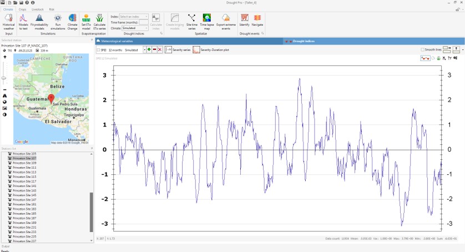Click the map zoom slider handle
The width and height of the screenshot is (465, 252).
coord(4,78)
